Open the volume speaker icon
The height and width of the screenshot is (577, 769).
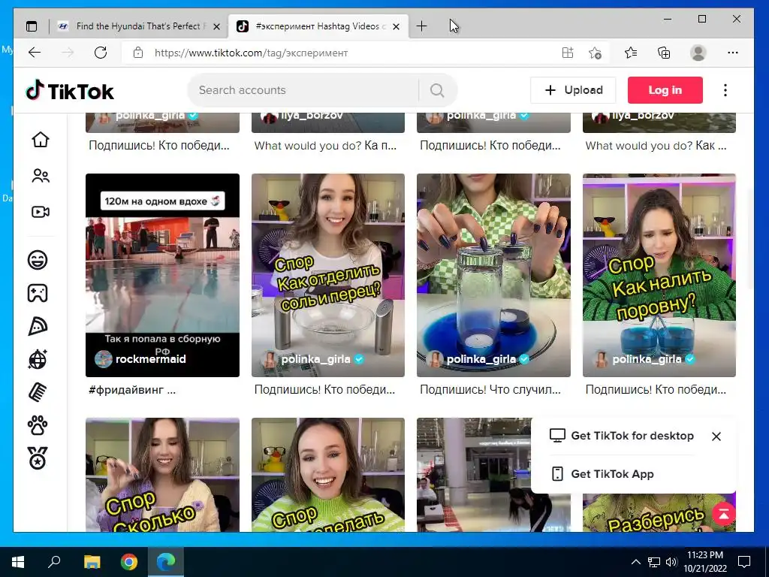[671, 562]
